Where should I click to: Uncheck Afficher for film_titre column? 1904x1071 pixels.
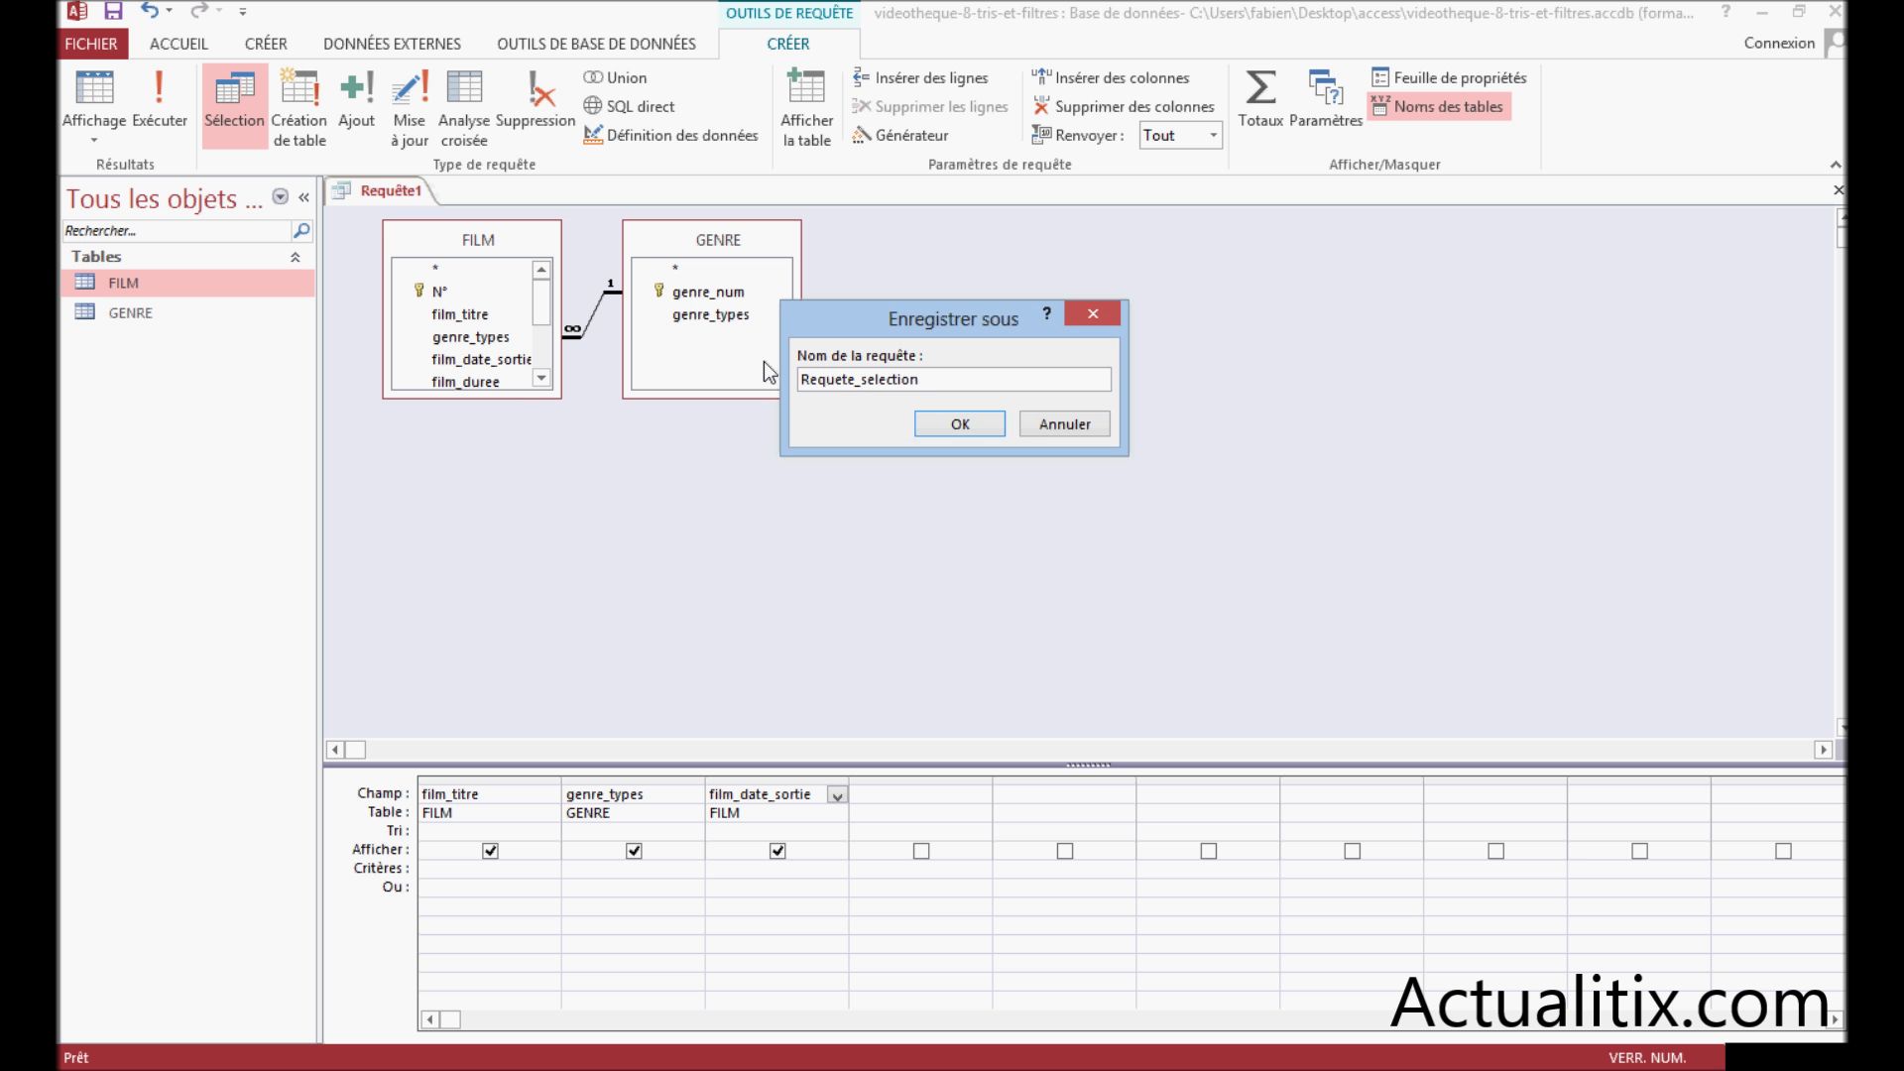click(x=490, y=851)
